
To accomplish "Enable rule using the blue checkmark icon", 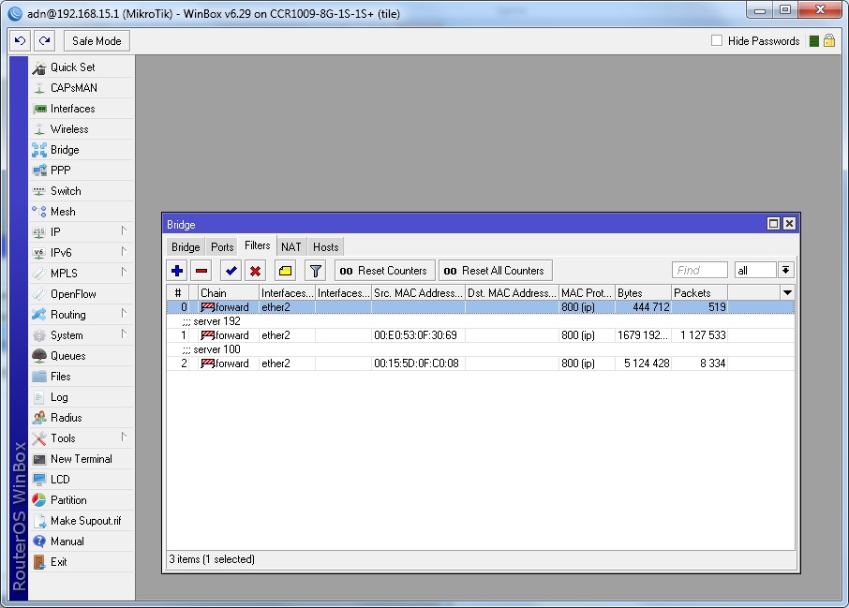I will point(231,271).
